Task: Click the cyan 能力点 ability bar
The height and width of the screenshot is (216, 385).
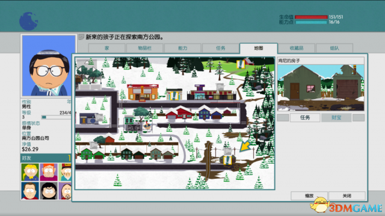Action: point(311,22)
